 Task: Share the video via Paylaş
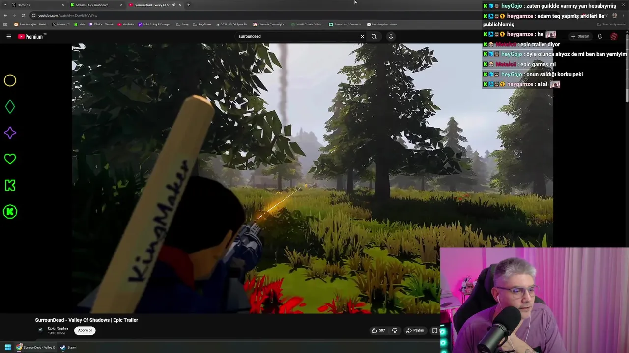coord(415,330)
